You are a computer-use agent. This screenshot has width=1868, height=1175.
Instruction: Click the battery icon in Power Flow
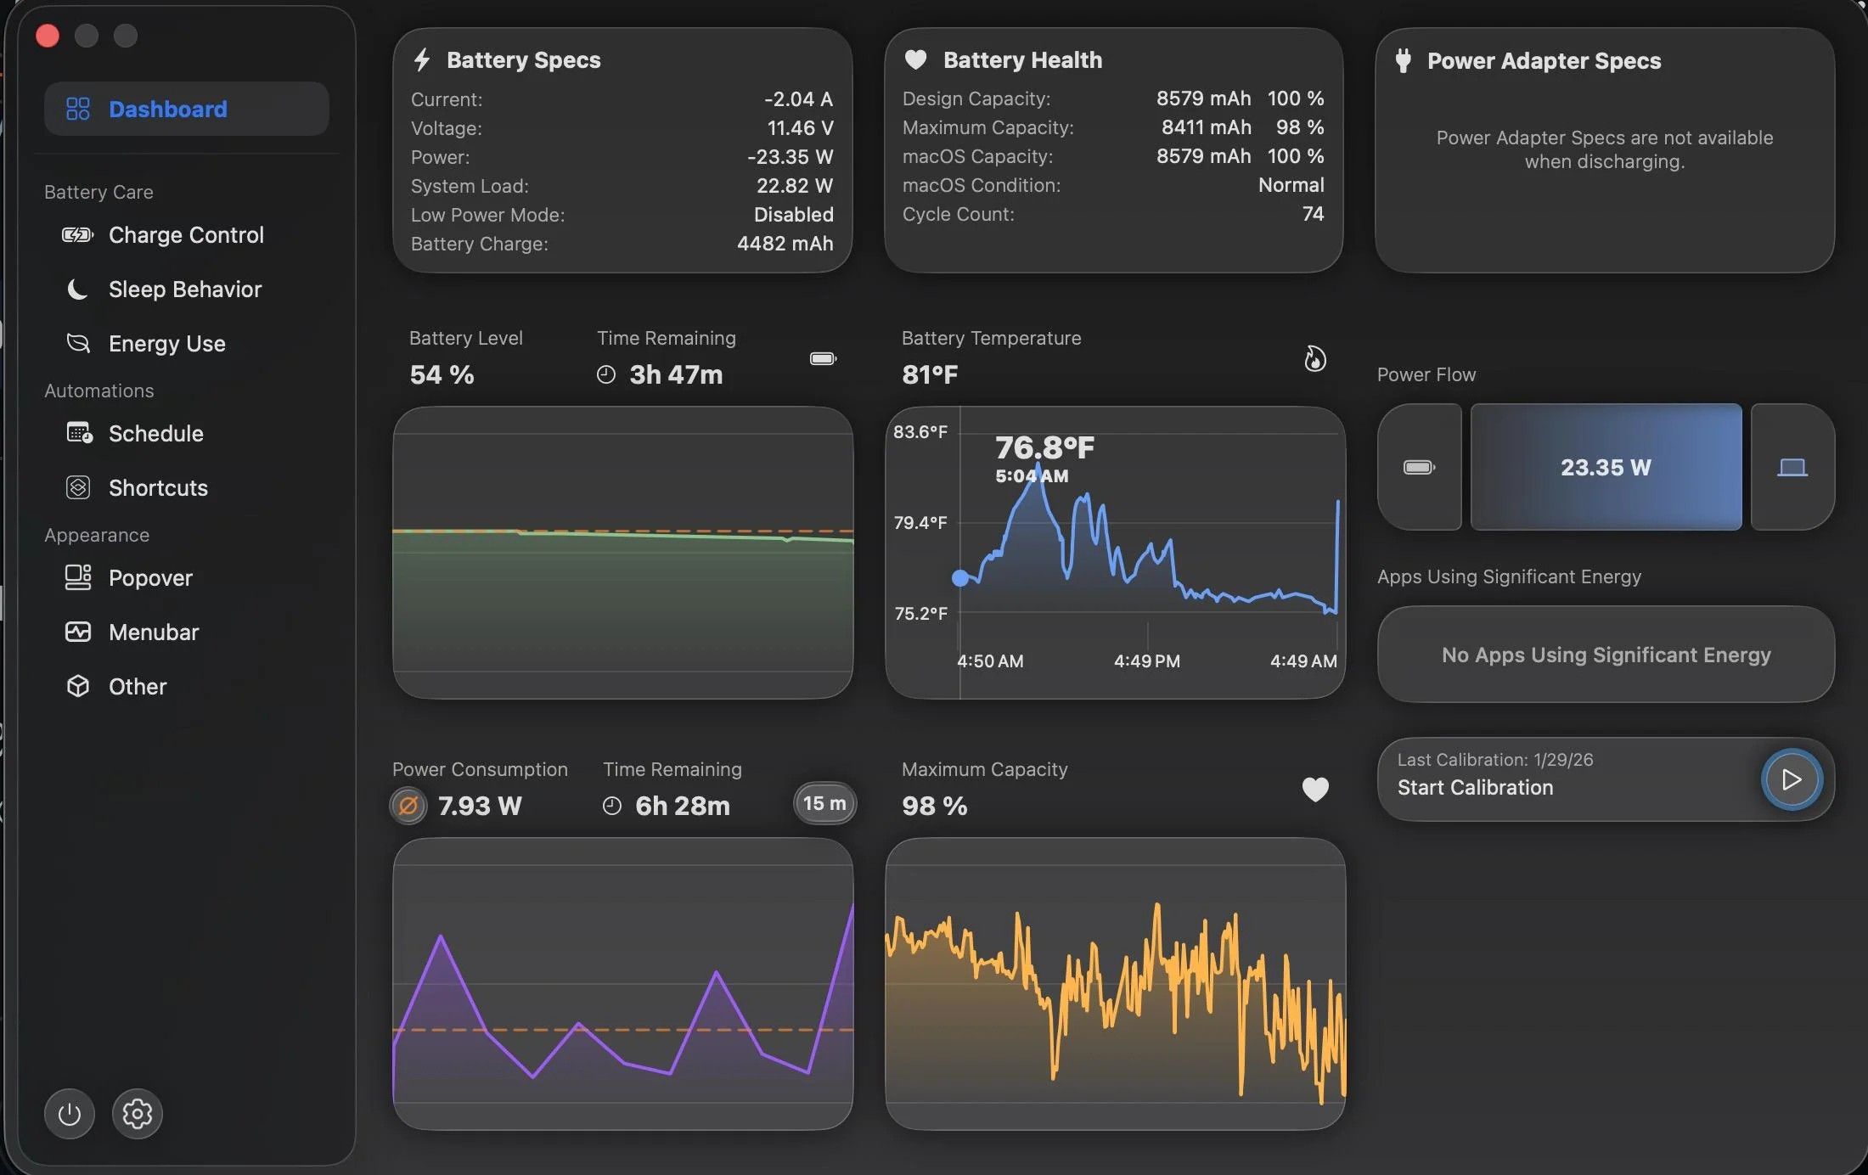point(1419,467)
